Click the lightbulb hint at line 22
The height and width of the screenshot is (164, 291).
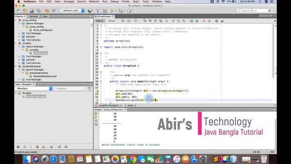click(97, 91)
